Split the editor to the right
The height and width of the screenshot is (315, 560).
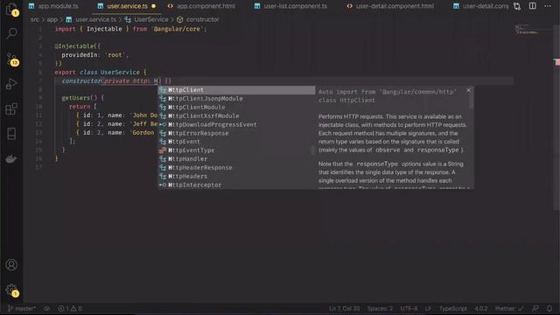coord(532,6)
